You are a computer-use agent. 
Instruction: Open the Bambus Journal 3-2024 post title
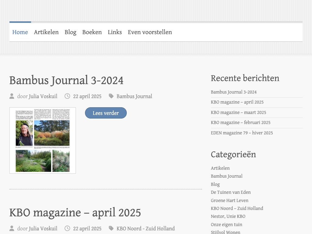66,80
